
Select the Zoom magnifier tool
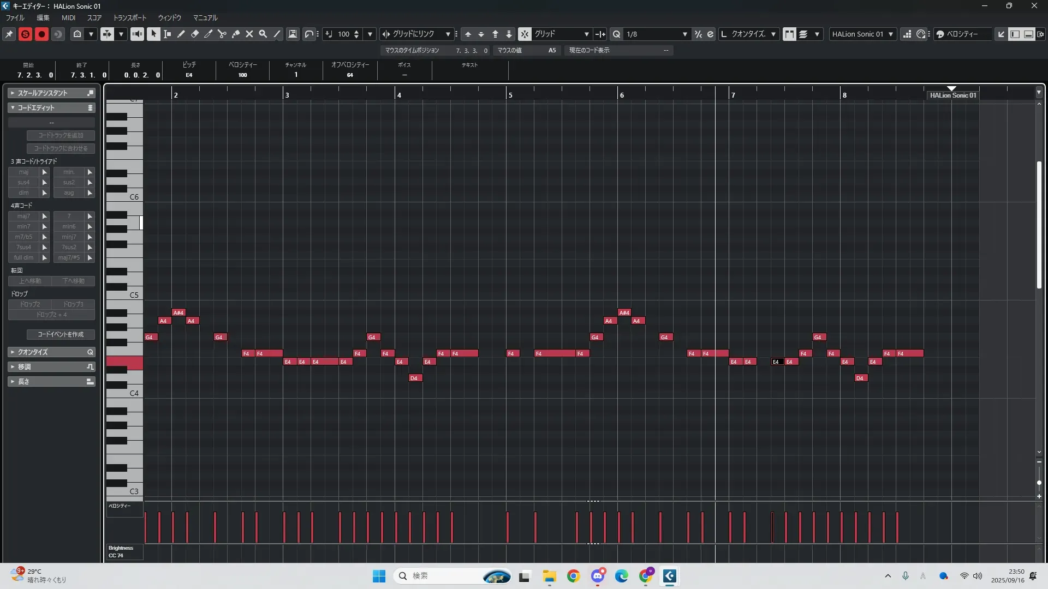(263, 34)
